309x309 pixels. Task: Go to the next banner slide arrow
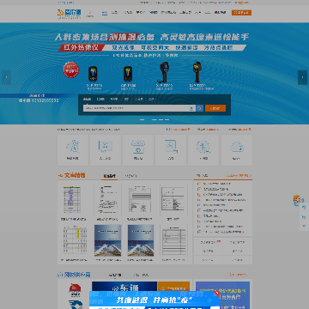[x=302, y=77]
